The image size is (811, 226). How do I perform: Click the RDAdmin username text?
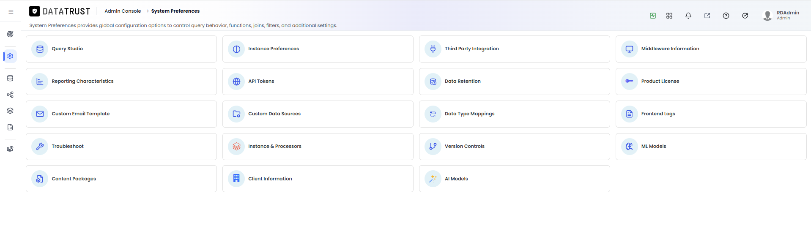(788, 13)
